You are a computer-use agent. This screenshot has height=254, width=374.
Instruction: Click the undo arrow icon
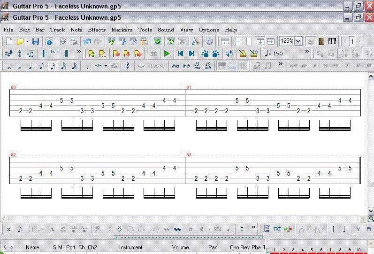point(87,42)
